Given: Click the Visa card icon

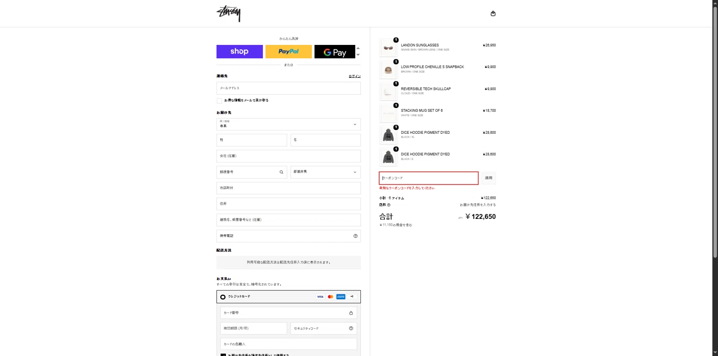Looking at the screenshot, I should point(320,297).
